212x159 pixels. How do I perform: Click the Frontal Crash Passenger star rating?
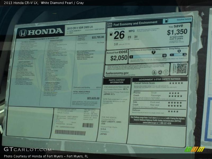click(x=175, y=96)
